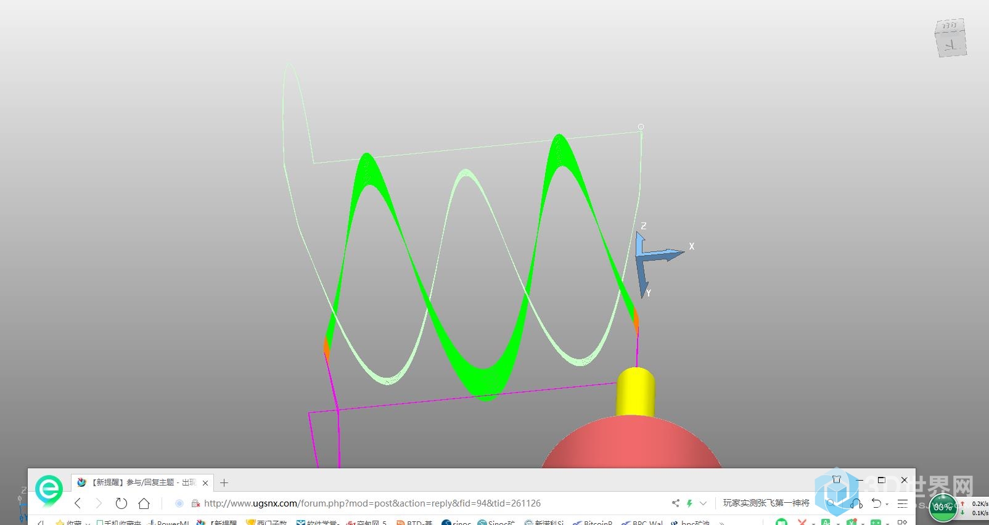
Task: Go back to the previous page
Action: point(78,503)
